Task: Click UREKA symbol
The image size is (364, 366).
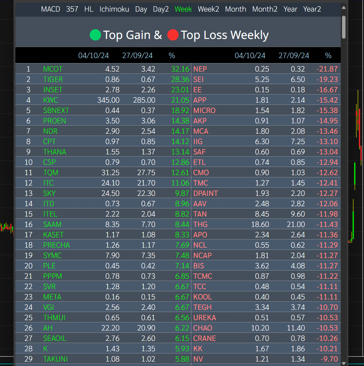Action: point(205,318)
